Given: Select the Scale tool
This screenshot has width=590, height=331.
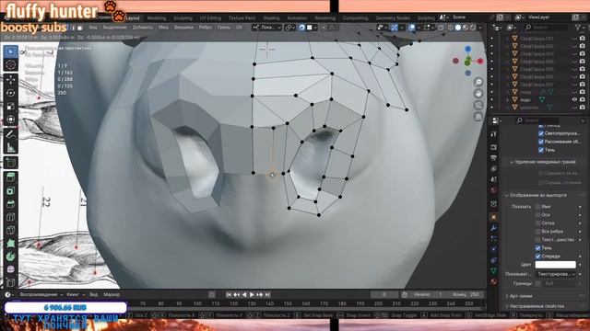Looking at the screenshot, I should (10, 107).
